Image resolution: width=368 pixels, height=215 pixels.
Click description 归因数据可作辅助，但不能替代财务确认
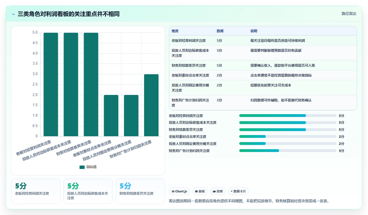pyautogui.click(x=281, y=100)
